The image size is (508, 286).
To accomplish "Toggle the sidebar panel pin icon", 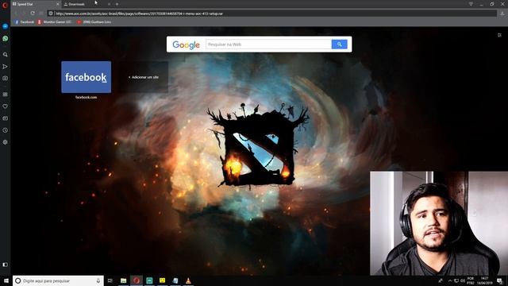I will tap(6, 265).
